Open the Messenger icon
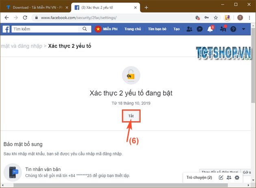The height and width of the screenshot is (188, 256). pos(200,29)
